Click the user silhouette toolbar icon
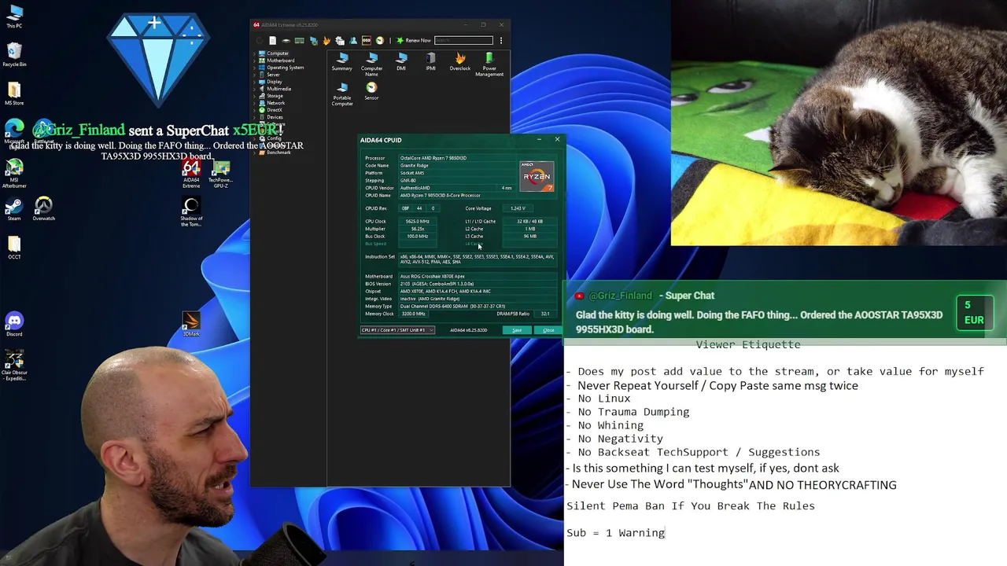 (353, 40)
